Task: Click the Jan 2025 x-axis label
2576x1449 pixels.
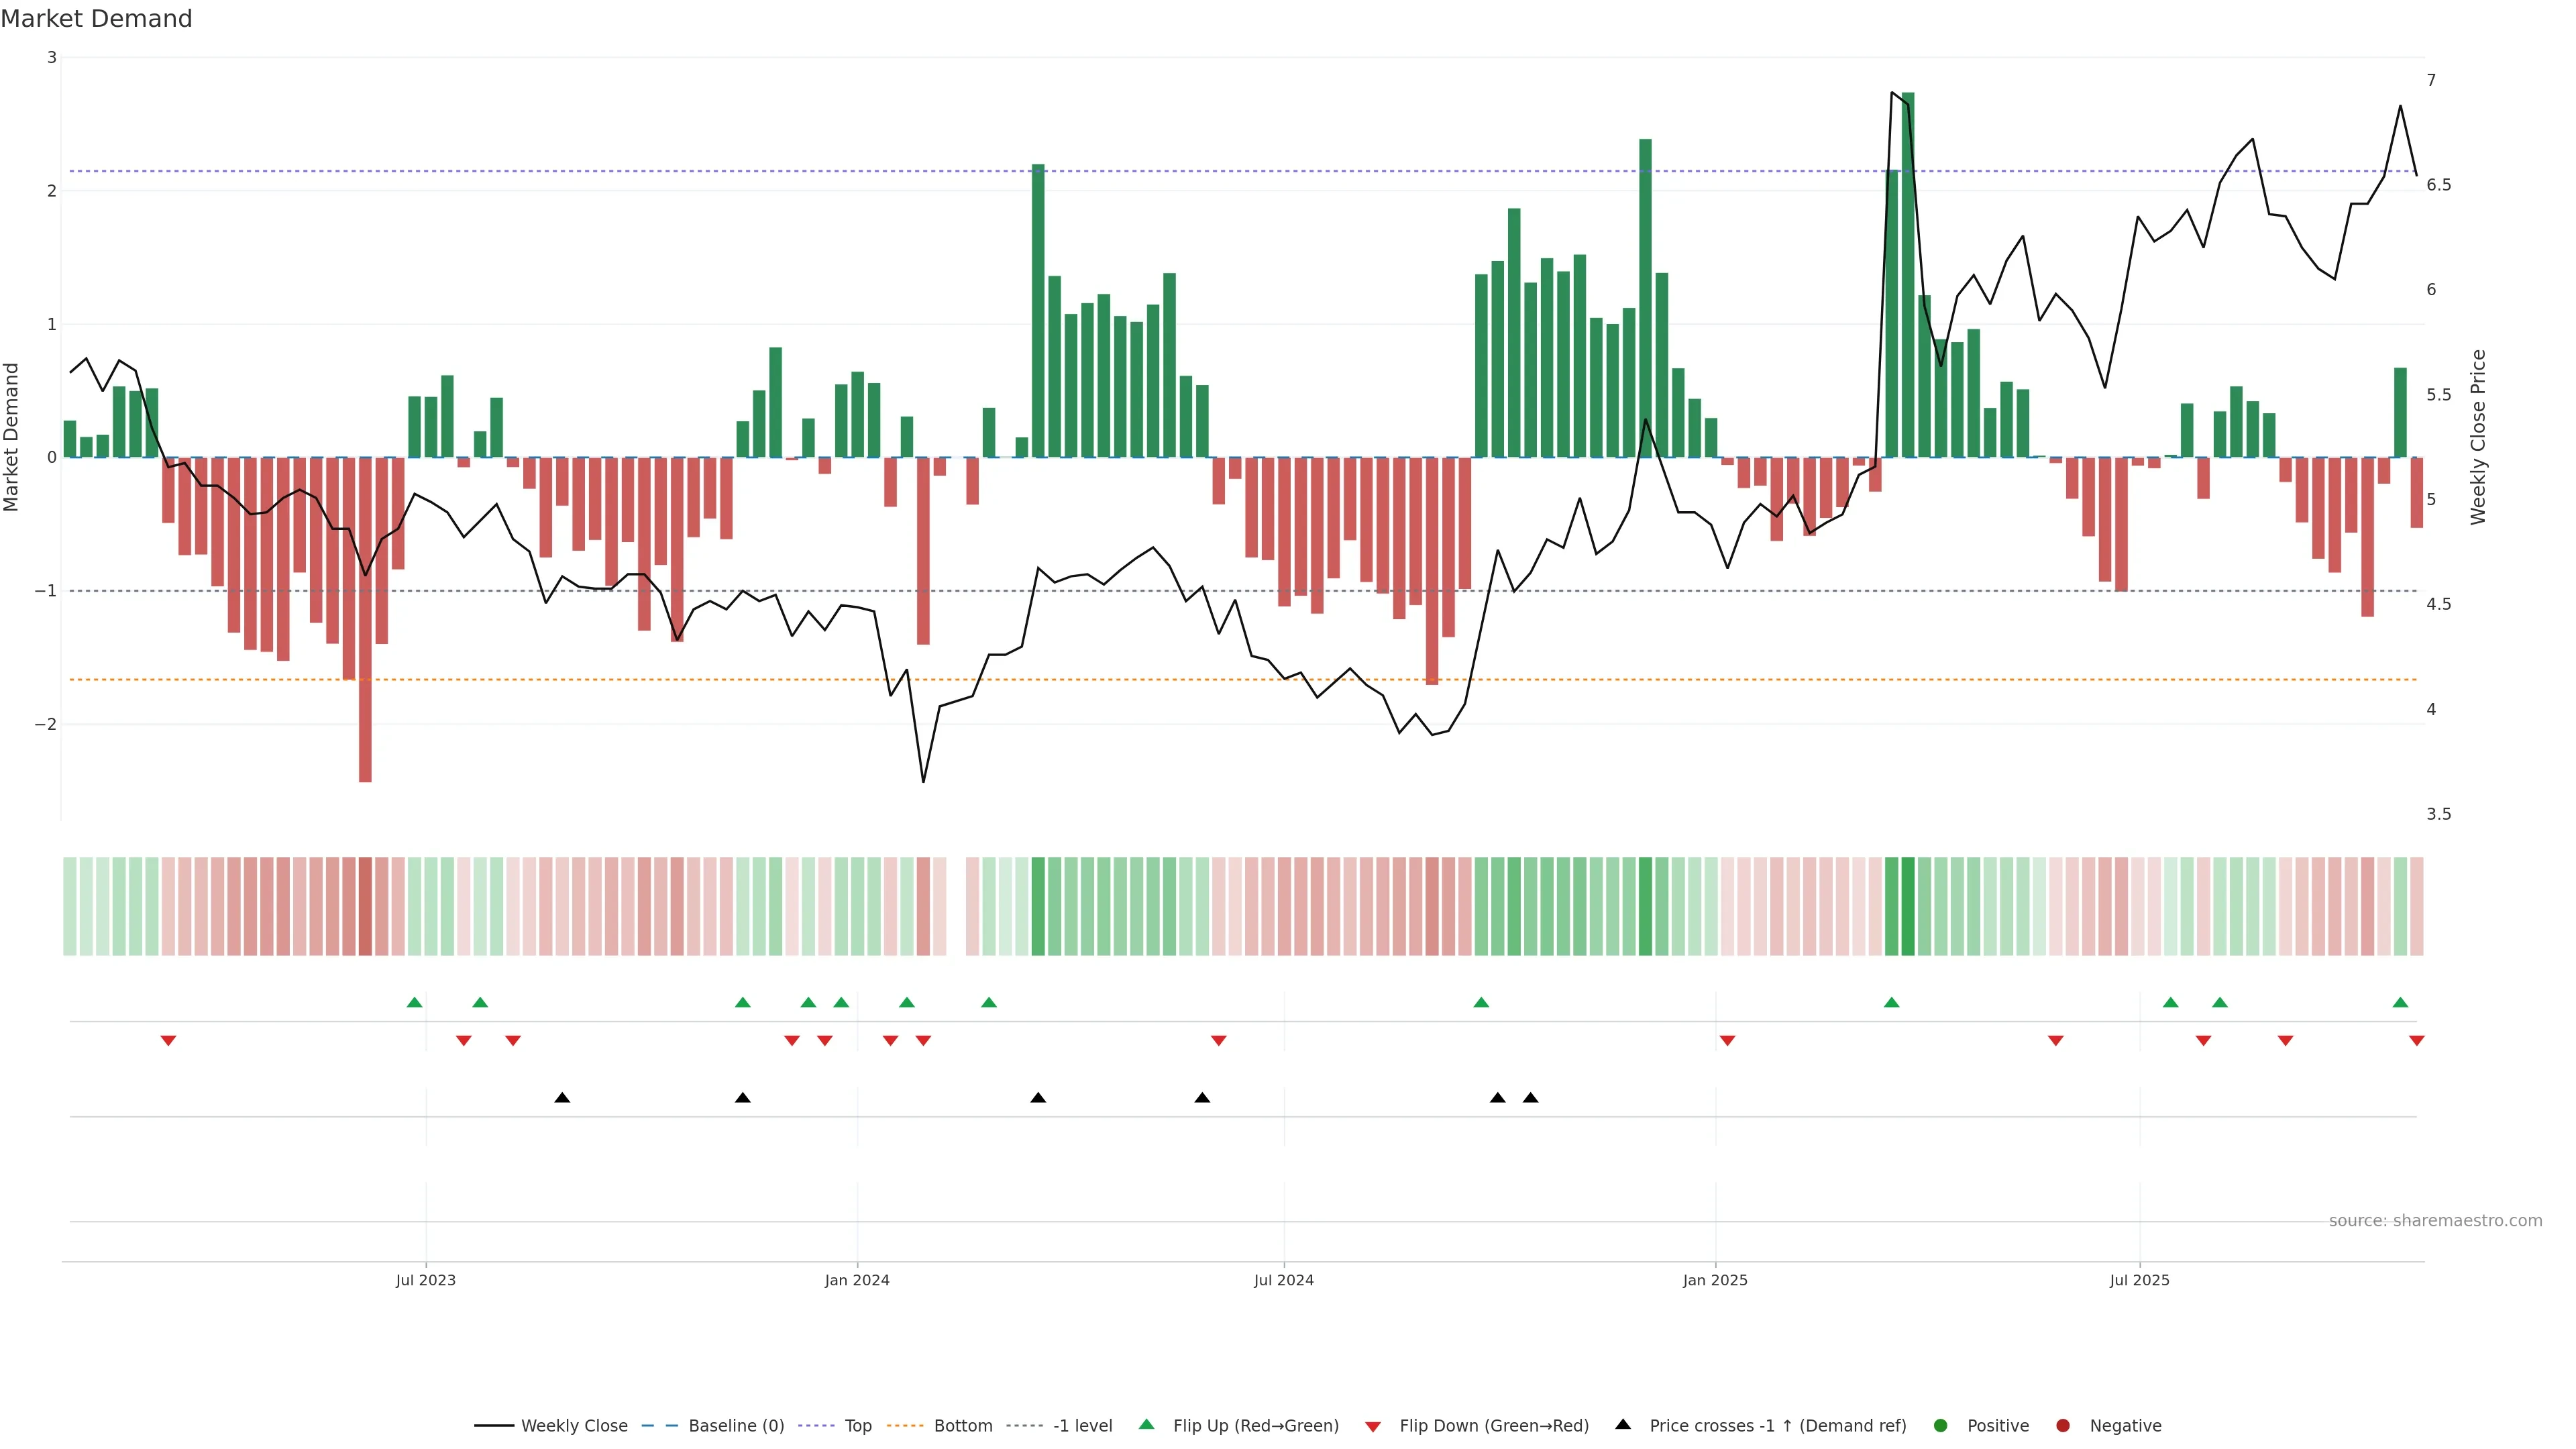Action: pyautogui.click(x=1715, y=1280)
